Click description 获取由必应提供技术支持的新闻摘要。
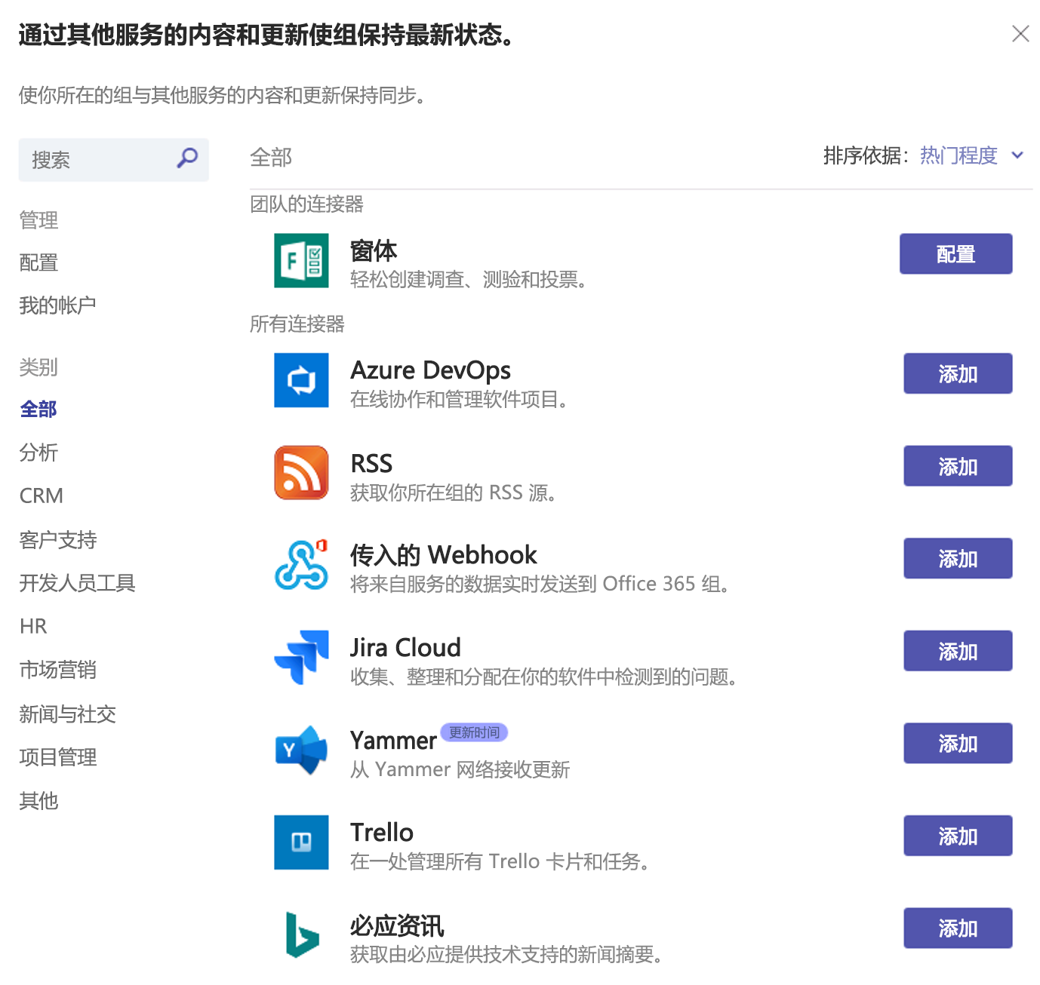This screenshot has height=985, width=1040. coord(506,954)
